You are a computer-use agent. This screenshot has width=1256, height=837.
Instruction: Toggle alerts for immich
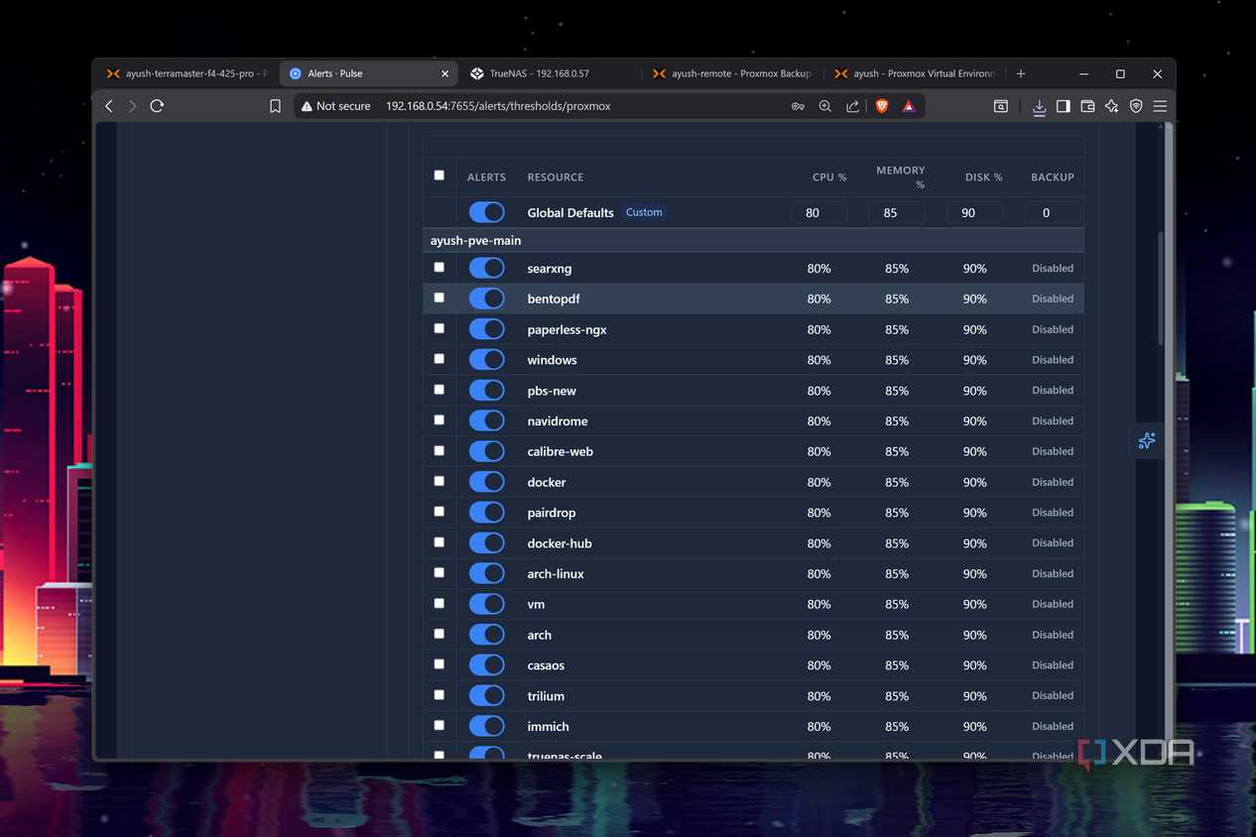[x=487, y=726]
